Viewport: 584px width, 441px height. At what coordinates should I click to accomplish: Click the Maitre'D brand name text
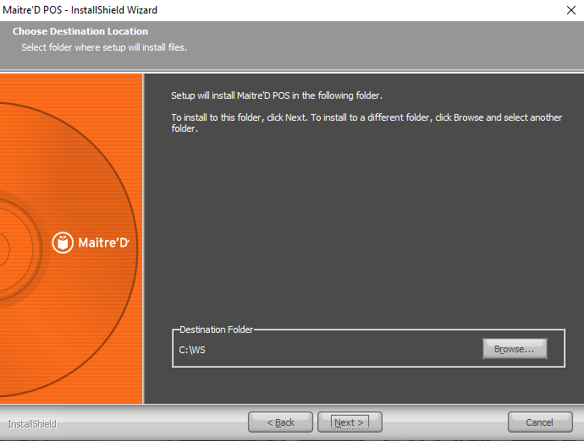click(103, 243)
